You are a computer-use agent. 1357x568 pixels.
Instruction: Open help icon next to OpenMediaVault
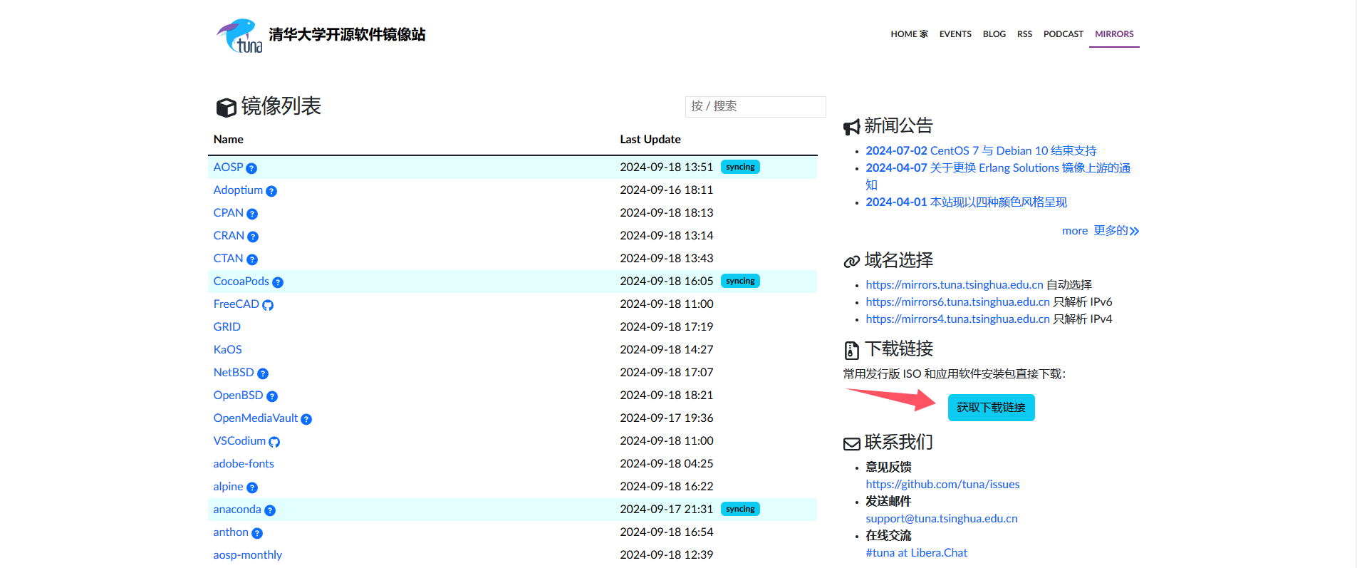click(306, 419)
